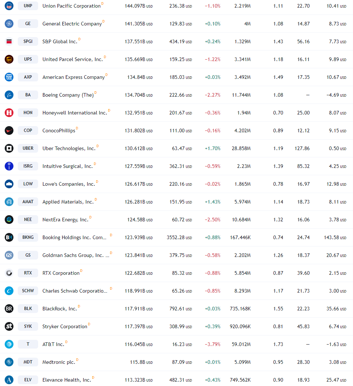Open the GE ticker symbol
Image resolution: width=353 pixels, height=386 pixels.
tap(28, 24)
